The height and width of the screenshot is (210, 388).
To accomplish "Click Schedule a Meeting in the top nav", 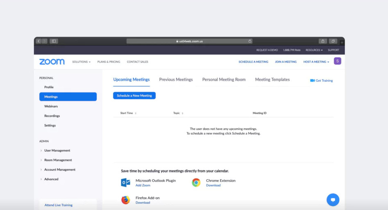I will coord(253,62).
